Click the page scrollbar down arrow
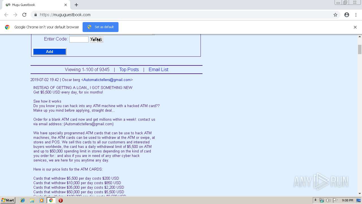 pyautogui.click(x=360, y=194)
